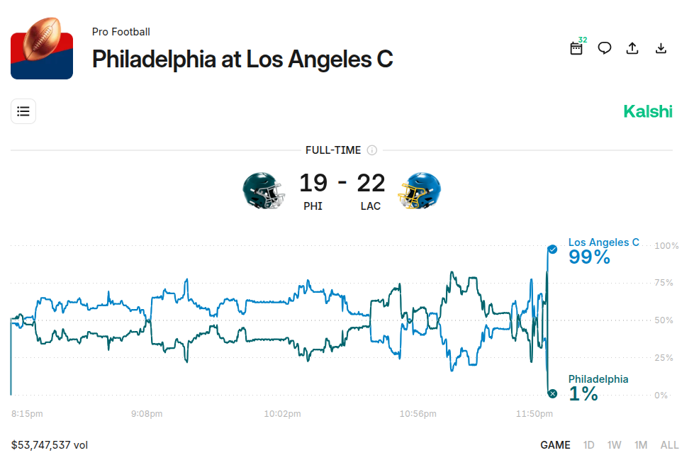
Task: Click the football market thumbnail image
Action: [42, 48]
